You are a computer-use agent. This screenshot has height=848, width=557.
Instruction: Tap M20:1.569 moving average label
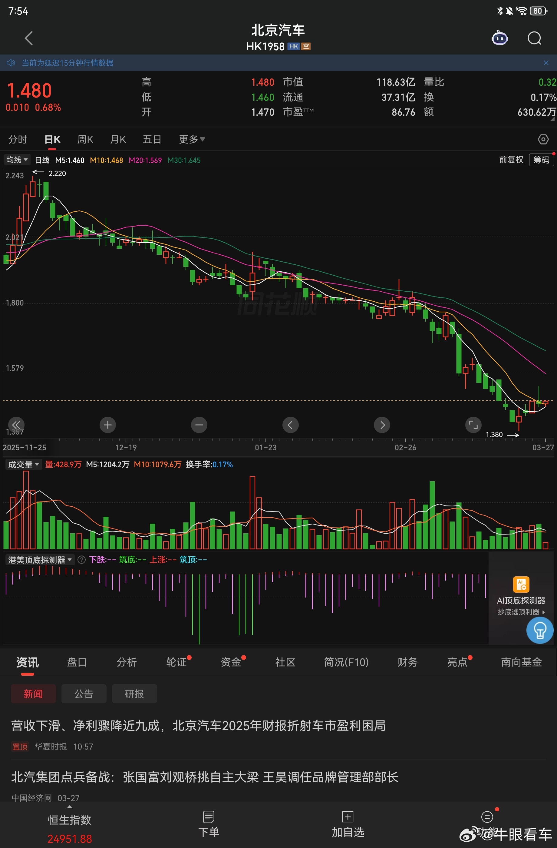tap(145, 160)
